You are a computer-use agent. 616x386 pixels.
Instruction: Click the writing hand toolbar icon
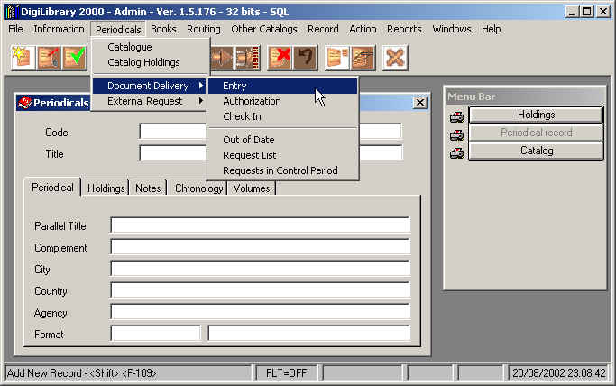pos(363,58)
